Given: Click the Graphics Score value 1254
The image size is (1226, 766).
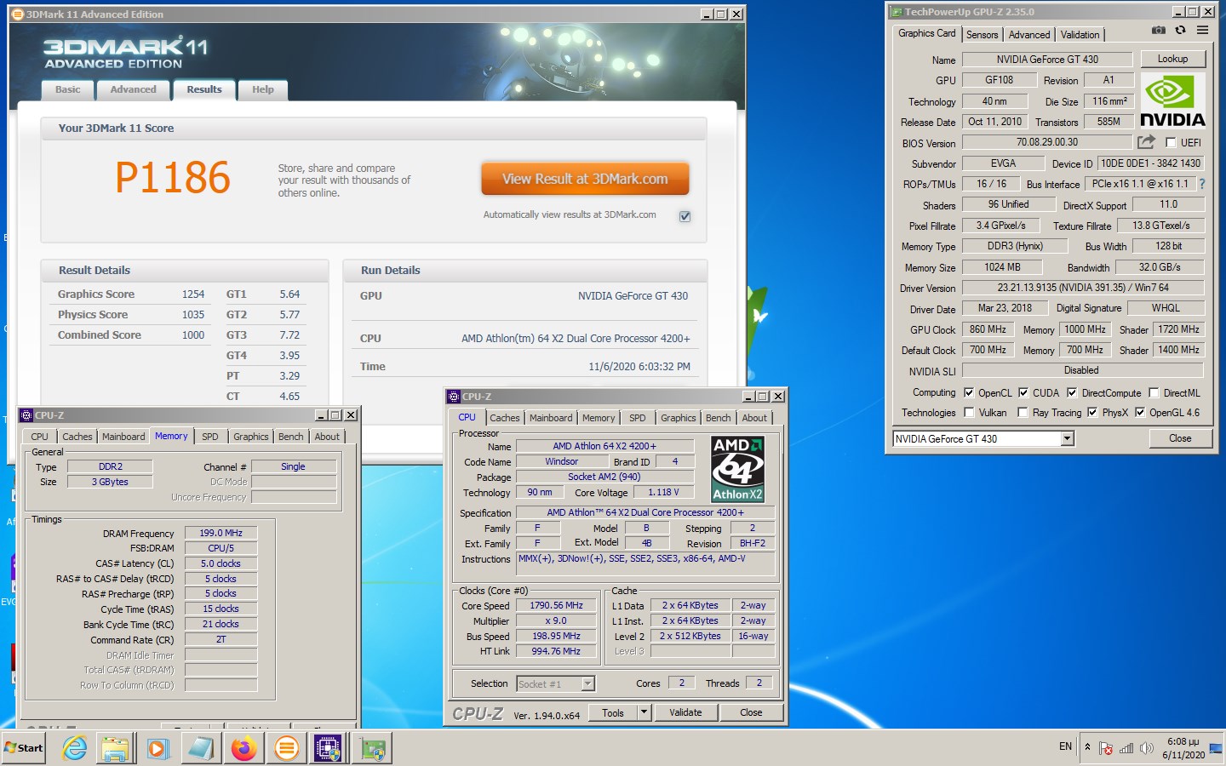Looking at the screenshot, I should (x=193, y=294).
